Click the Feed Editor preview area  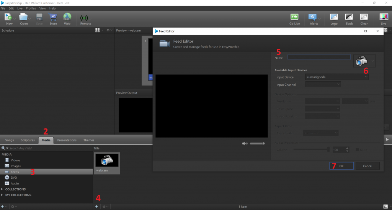pos(211,106)
